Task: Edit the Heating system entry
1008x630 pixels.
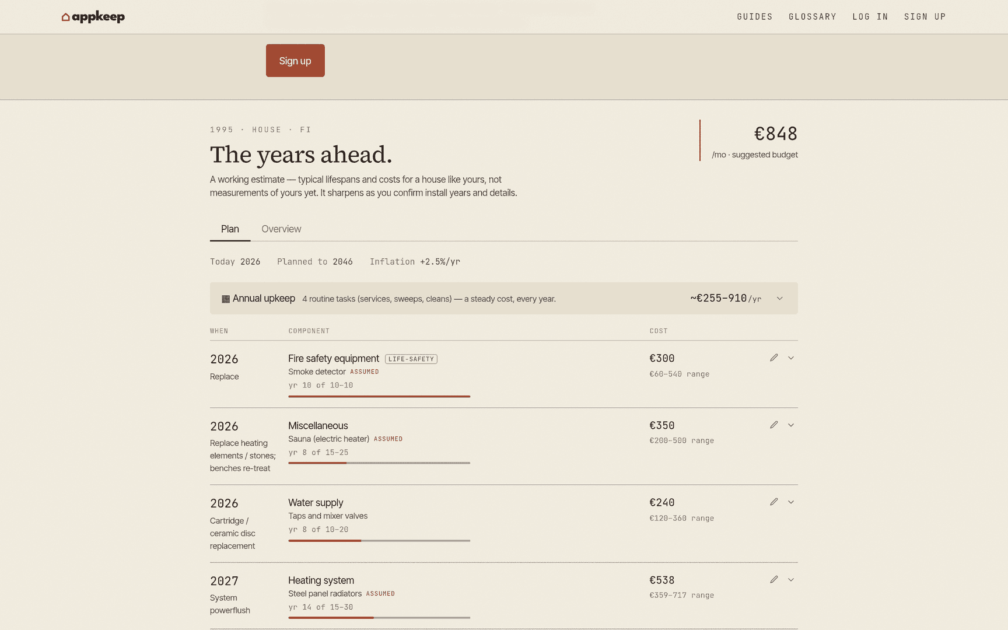Action: (x=773, y=579)
